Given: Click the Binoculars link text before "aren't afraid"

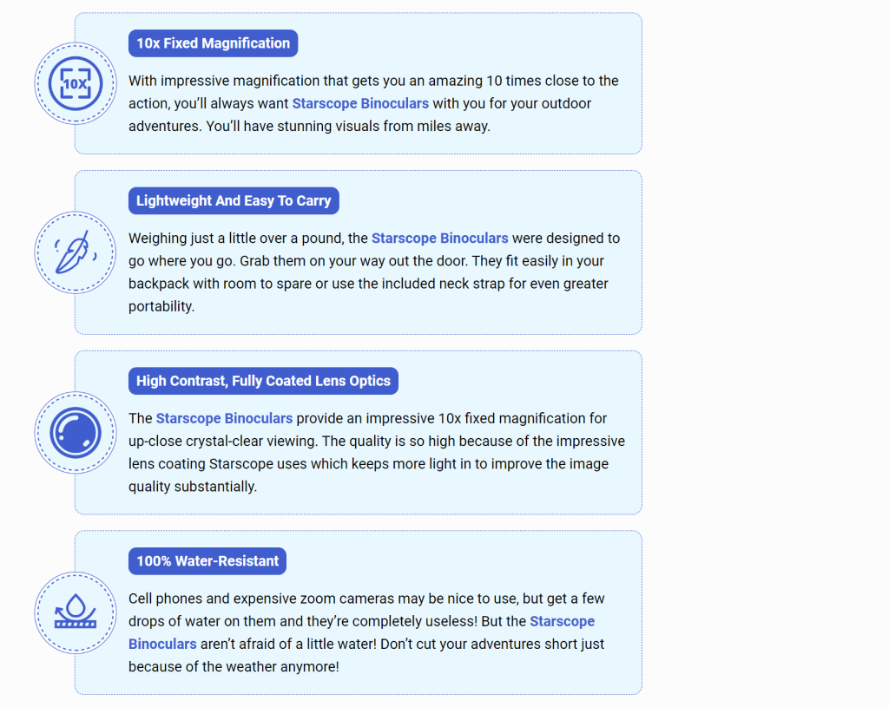Looking at the screenshot, I should point(162,645).
